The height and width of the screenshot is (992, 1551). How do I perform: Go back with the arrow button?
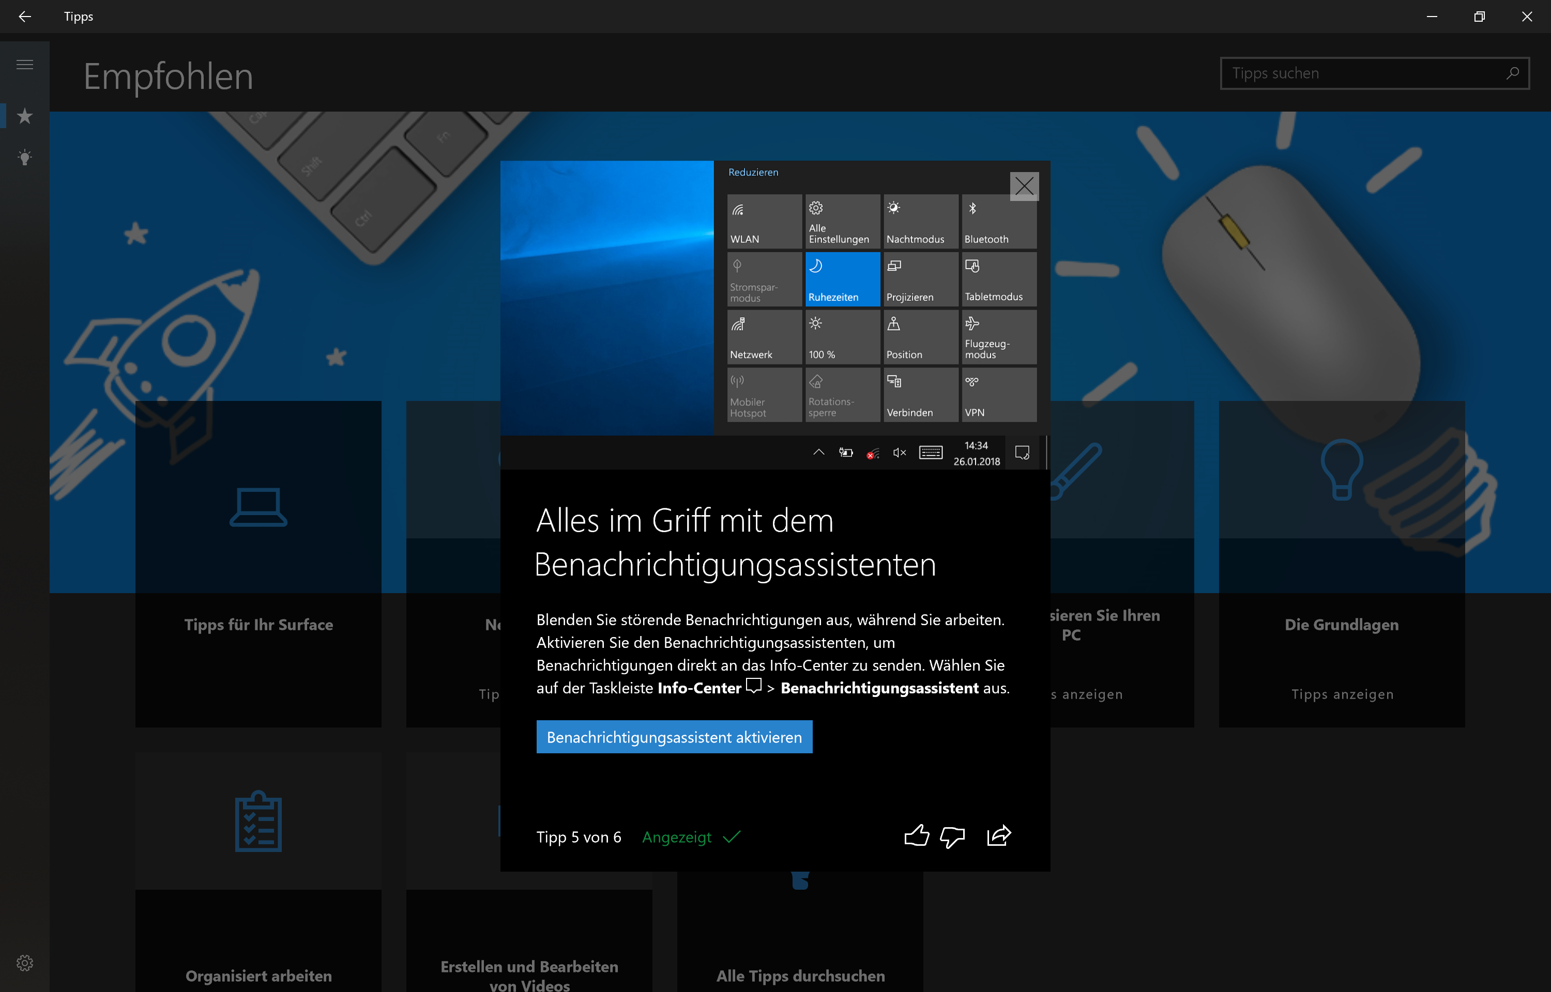pos(24,17)
